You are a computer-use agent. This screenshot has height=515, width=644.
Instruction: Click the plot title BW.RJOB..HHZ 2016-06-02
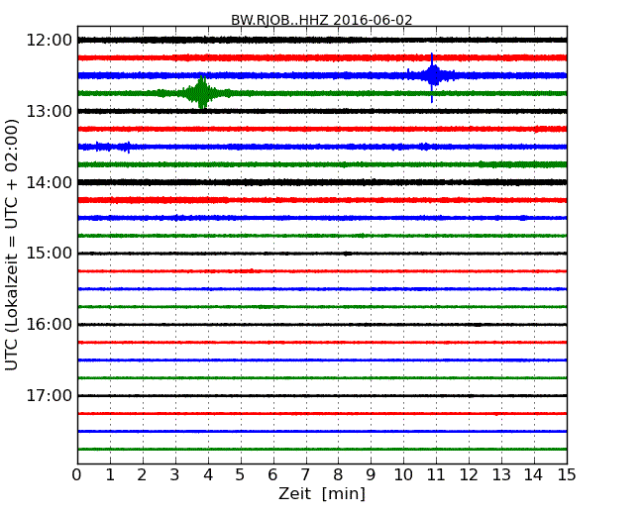[322, 20]
